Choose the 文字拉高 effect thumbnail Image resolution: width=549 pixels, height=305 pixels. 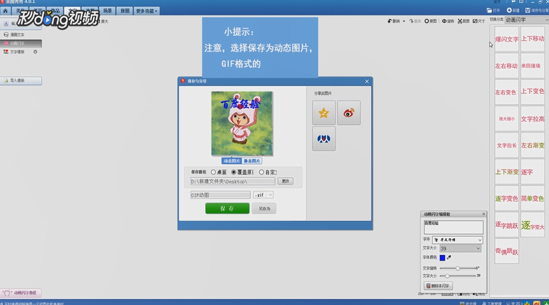click(x=532, y=119)
